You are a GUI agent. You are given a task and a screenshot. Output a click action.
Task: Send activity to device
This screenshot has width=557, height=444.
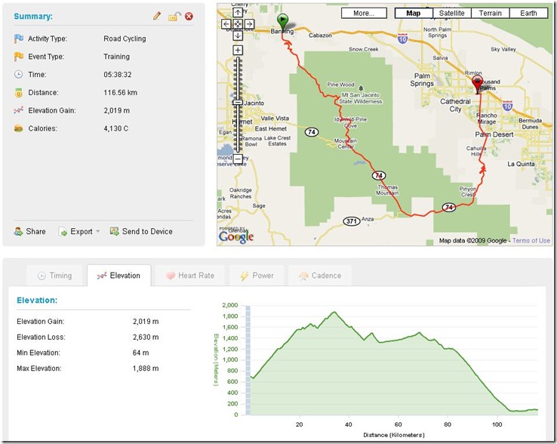(x=141, y=231)
